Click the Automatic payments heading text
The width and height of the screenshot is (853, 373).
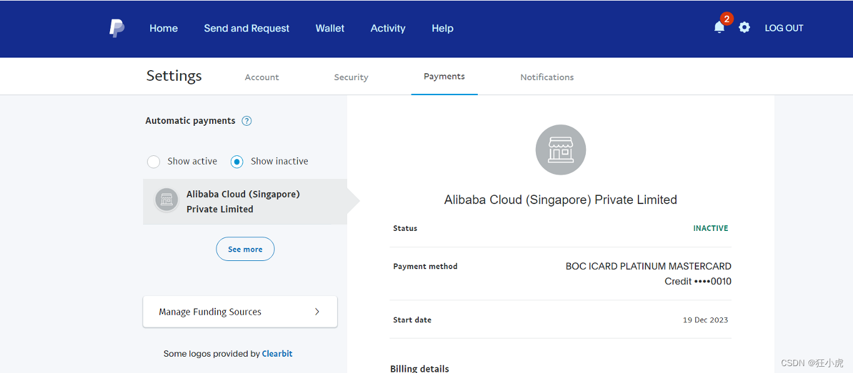pyautogui.click(x=190, y=121)
